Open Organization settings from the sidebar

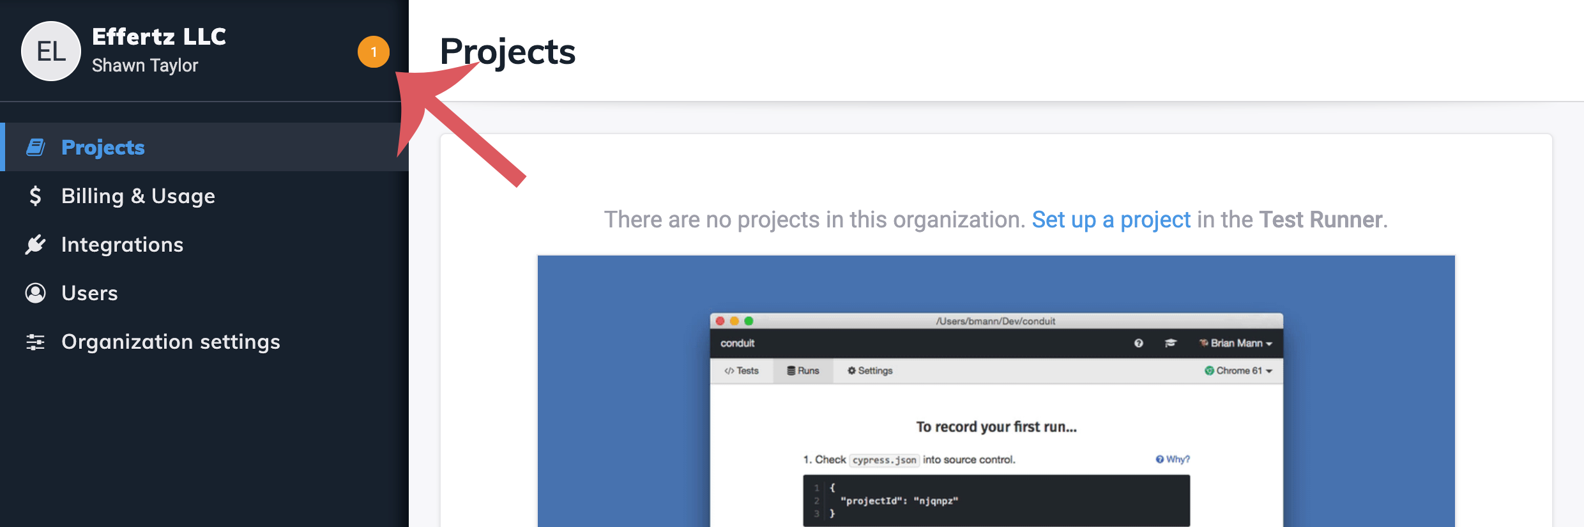click(x=171, y=342)
